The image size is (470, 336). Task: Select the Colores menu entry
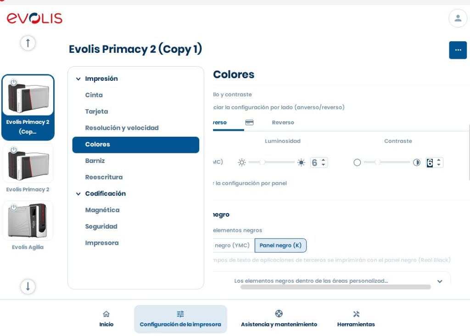coord(135,145)
